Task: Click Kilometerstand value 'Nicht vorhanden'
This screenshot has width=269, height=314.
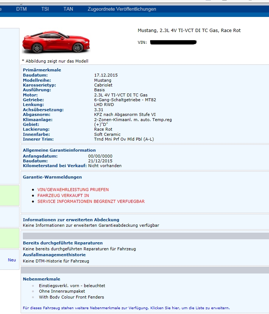Action: [105, 166]
